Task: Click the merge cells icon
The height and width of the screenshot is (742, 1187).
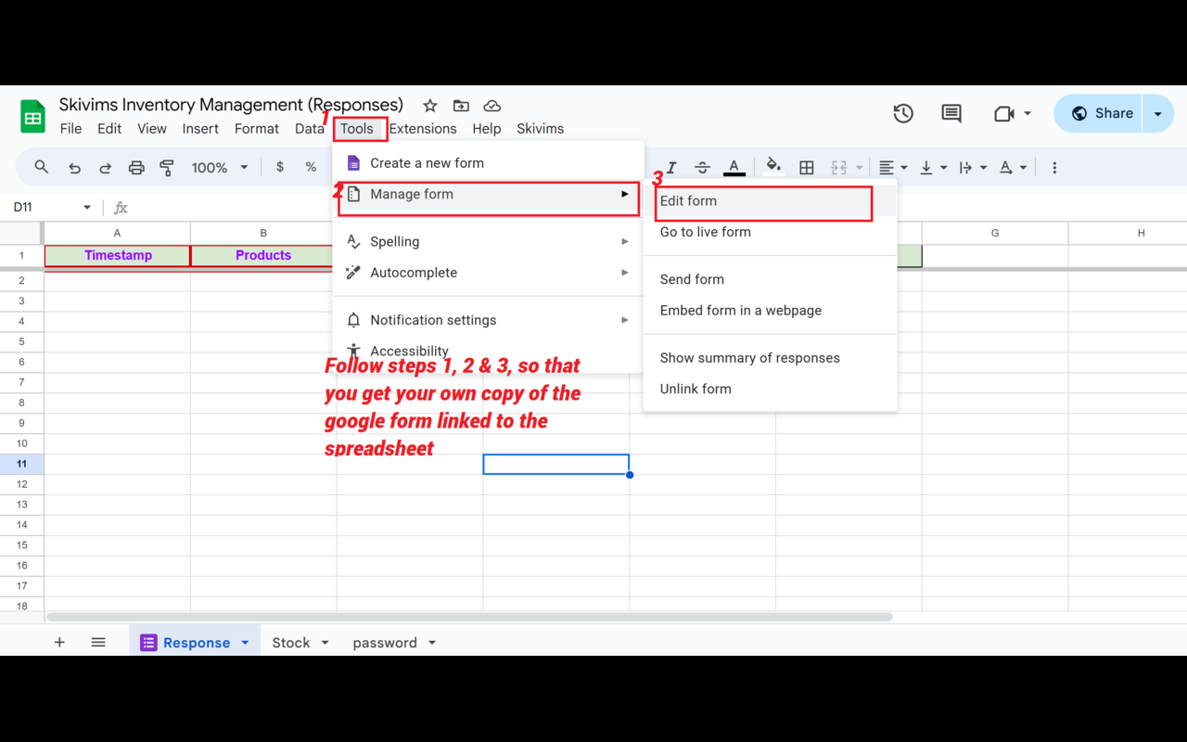Action: (839, 168)
